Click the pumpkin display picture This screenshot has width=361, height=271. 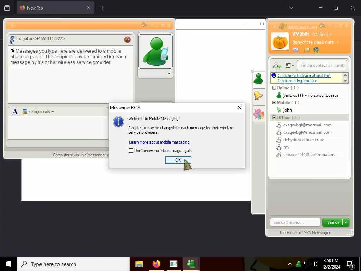(x=280, y=42)
